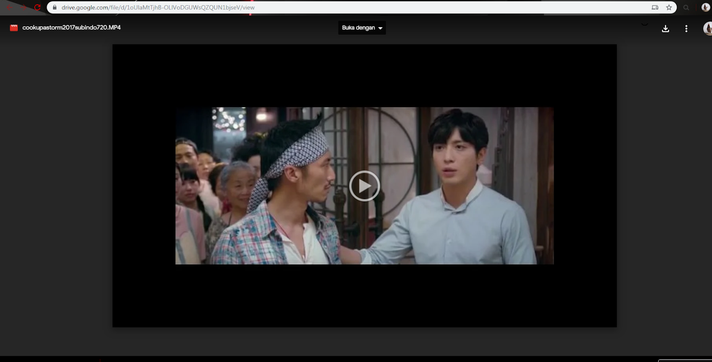Open the three-dot more actions menu
Viewport: 712px width, 362px height.
point(686,28)
